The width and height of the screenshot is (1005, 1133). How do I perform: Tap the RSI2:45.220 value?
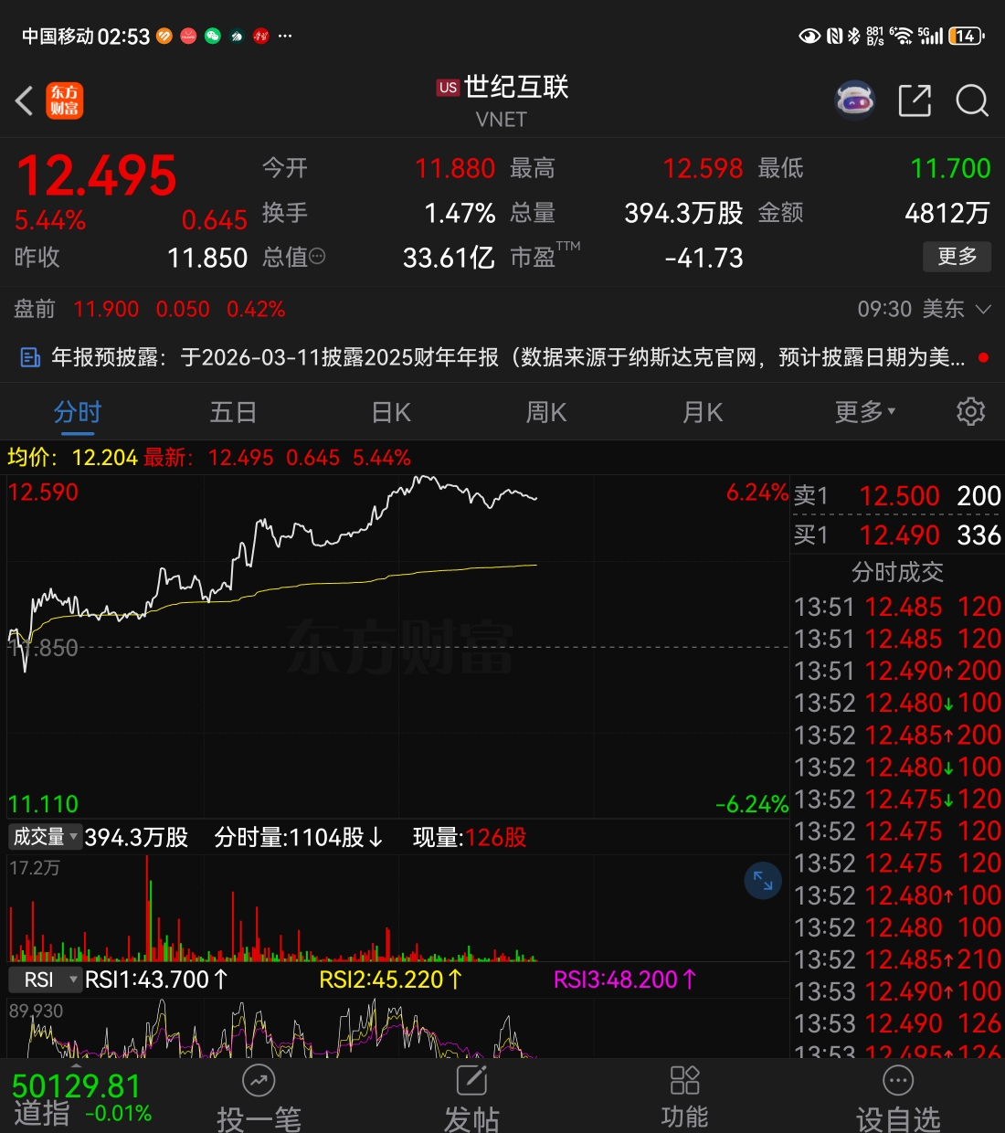click(391, 980)
